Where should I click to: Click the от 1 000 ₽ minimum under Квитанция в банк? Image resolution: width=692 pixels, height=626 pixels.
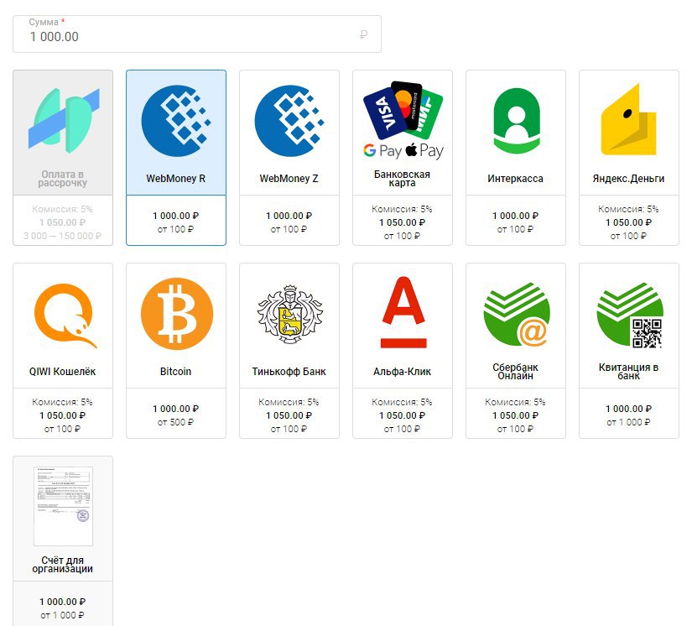click(x=628, y=422)
